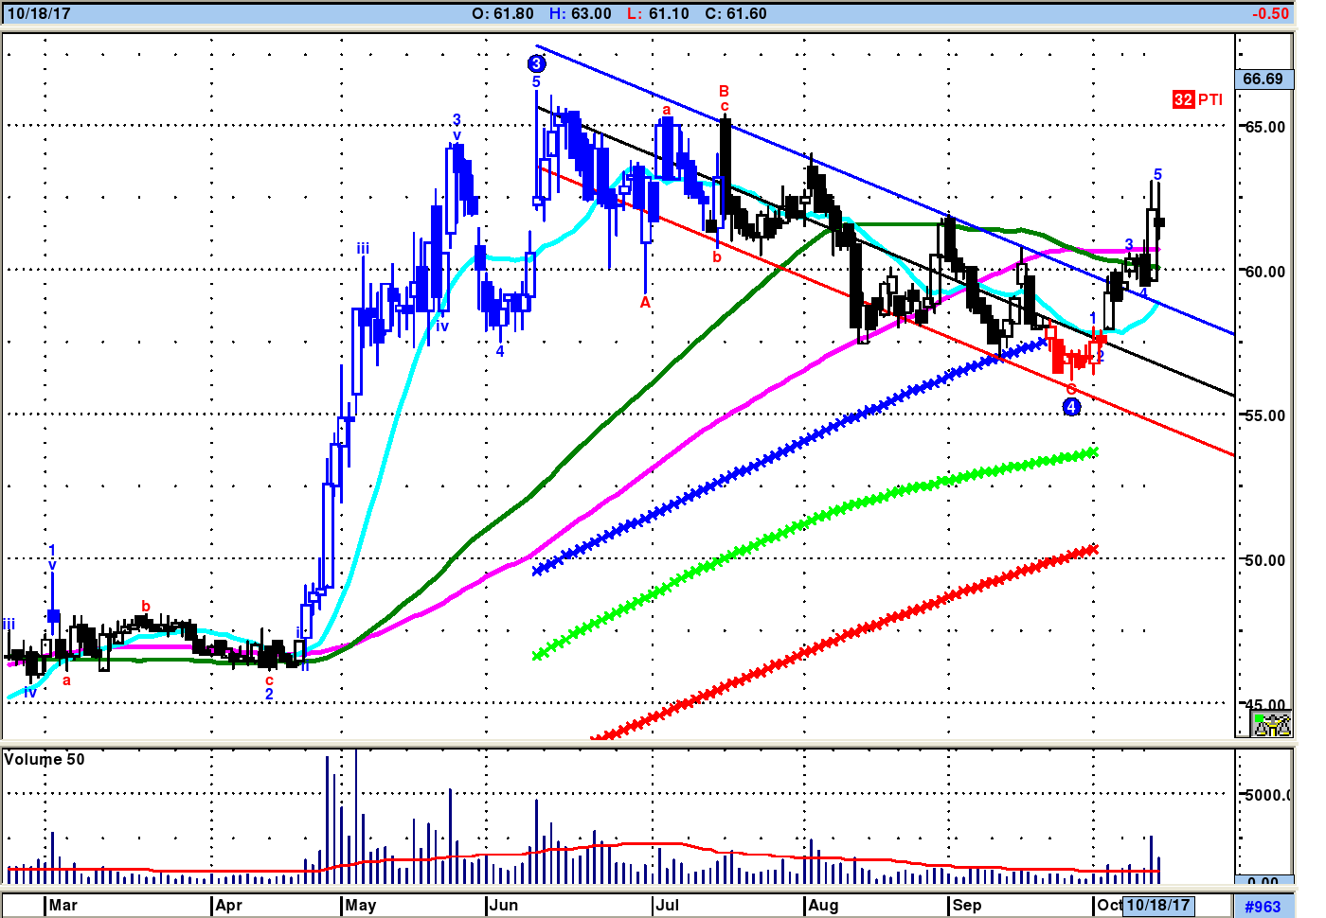Click the Apr label on time axis

[229, 906]
